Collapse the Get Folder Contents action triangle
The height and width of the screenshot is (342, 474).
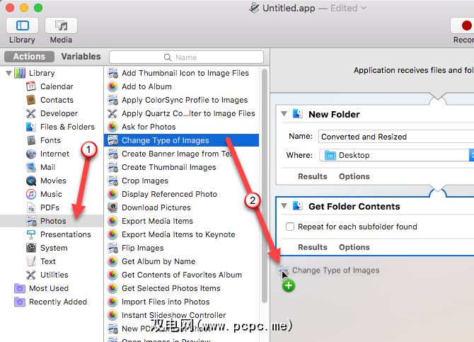[x=284, y=206]
